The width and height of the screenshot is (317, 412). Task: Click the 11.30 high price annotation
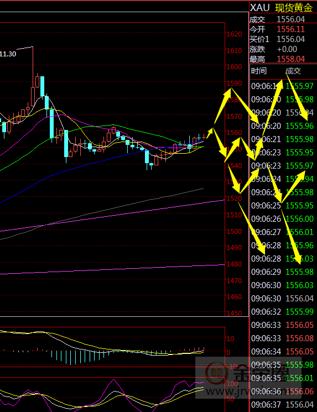click(x=8, y=54)
